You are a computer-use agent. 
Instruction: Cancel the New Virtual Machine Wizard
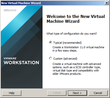(98, 93)
